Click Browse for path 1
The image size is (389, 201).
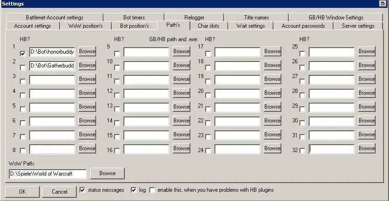(87, 51)
